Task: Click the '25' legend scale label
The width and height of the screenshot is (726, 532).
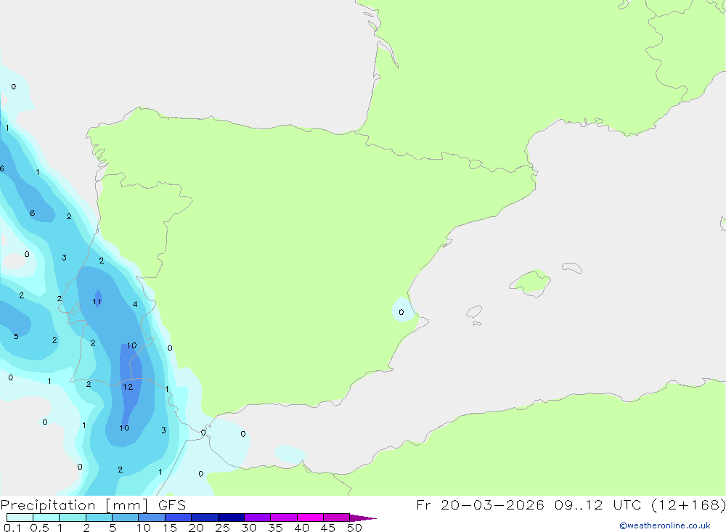Action: pyautogui.click(x=223, y=528)
